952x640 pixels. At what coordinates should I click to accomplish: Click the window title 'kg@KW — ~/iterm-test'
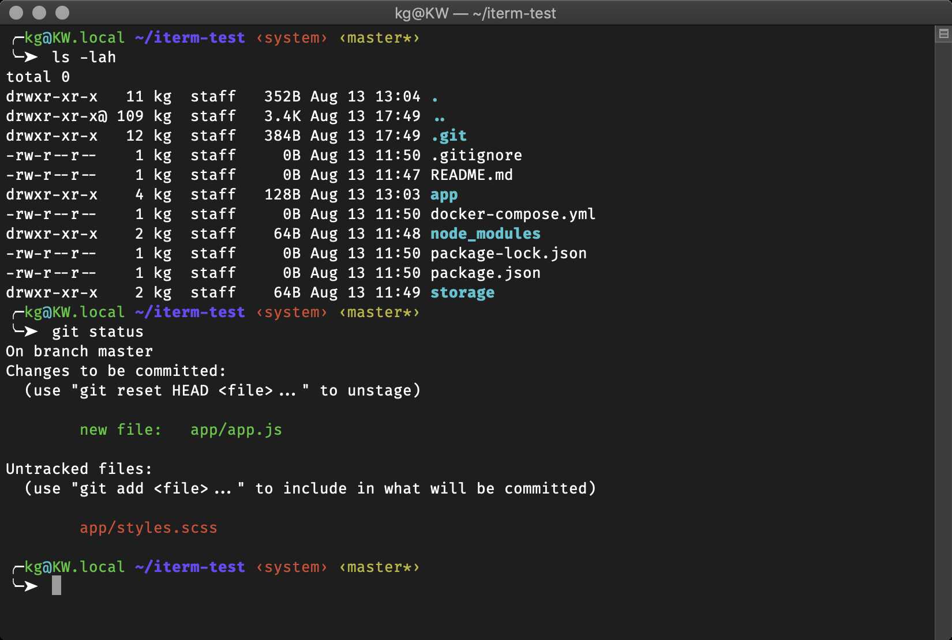(475, 13)
